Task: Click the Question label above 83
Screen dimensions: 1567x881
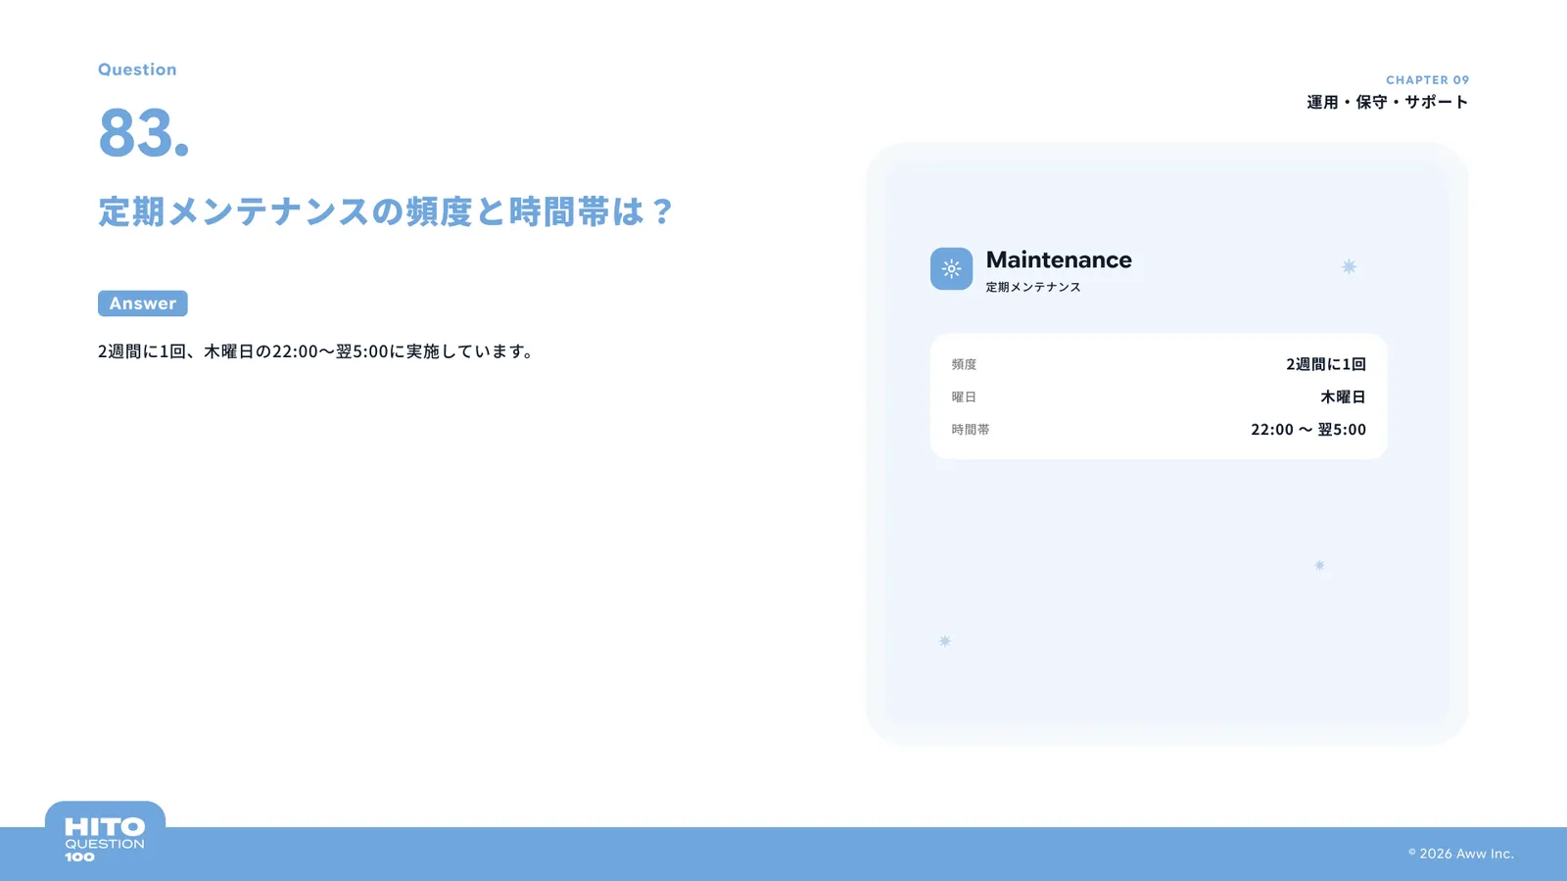Action: [137, 70]
